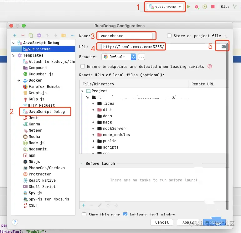This screenshot has width=241, height=233.
Task: Open edit templates gear icon in toolbar
Action: click(x=39, y=35)
